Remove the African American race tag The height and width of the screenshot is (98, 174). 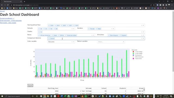(x=39, y=35)
